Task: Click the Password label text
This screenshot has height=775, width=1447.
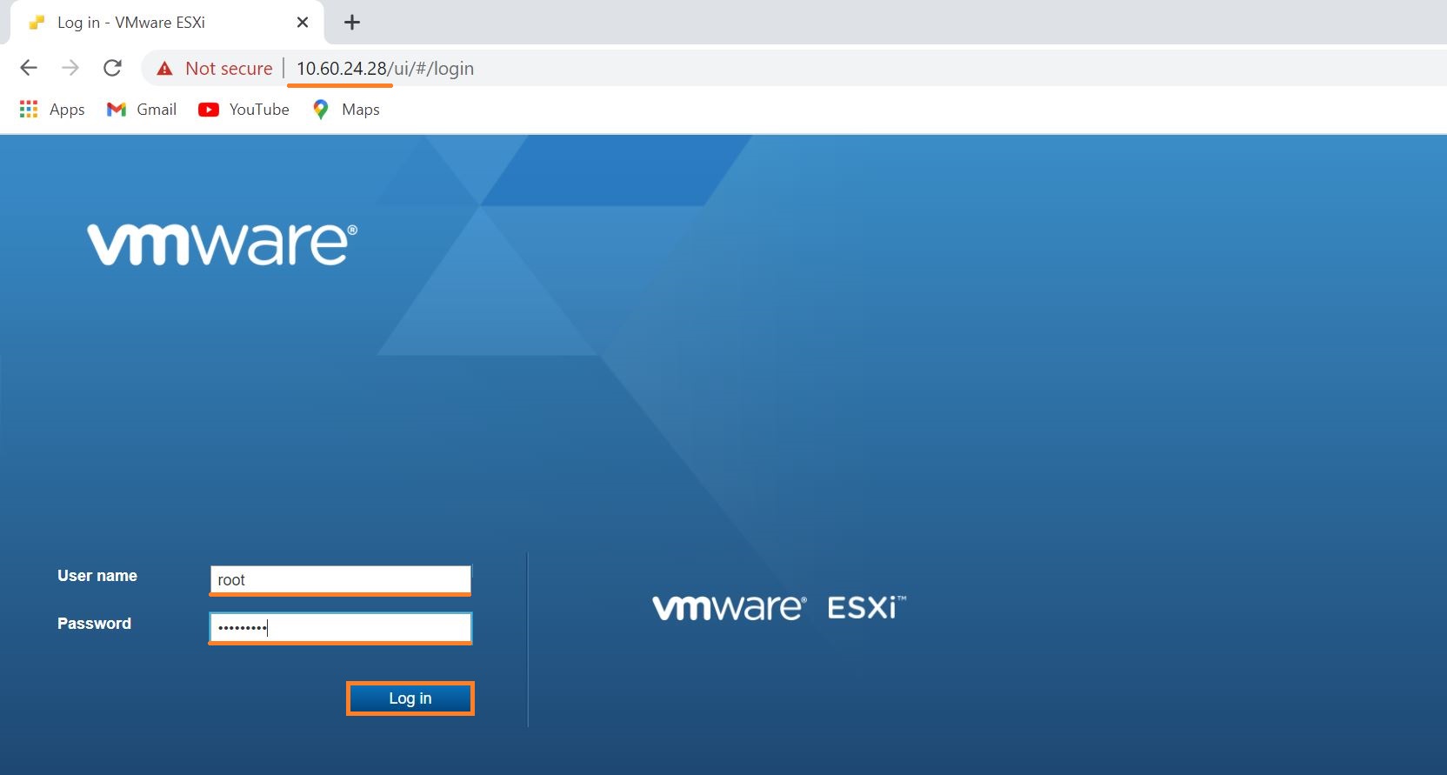Action: pyautogui.click(x=94, y=624)
